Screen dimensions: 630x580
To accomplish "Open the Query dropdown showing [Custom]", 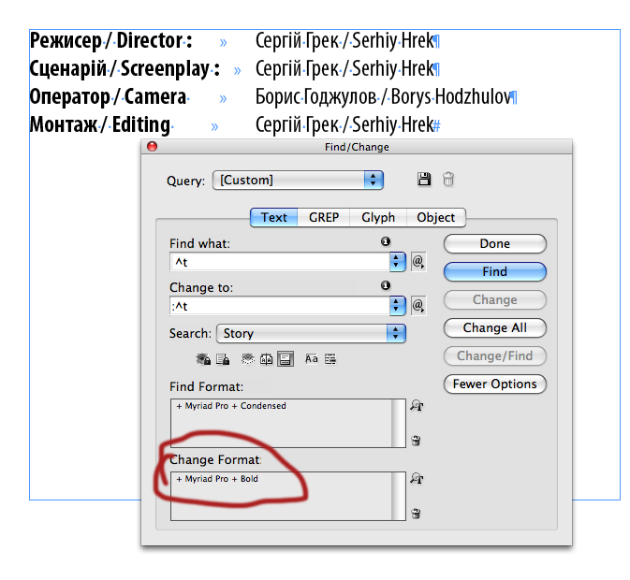I will 298,181.
